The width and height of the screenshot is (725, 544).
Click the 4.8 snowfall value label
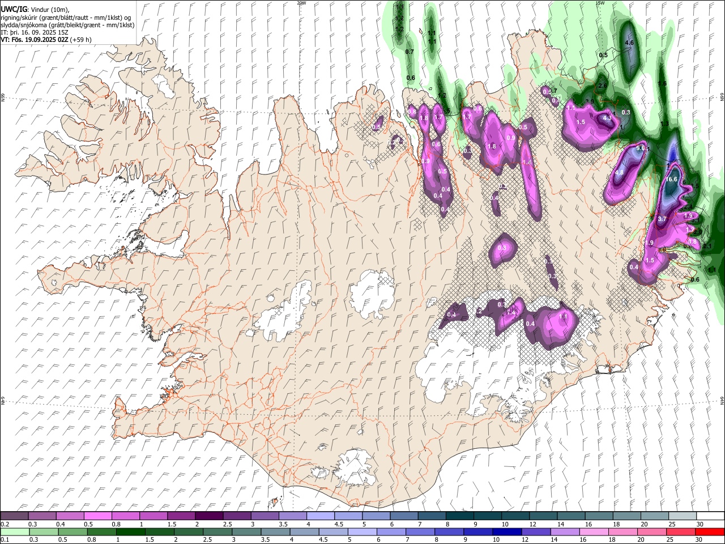[x=619, y=173]
